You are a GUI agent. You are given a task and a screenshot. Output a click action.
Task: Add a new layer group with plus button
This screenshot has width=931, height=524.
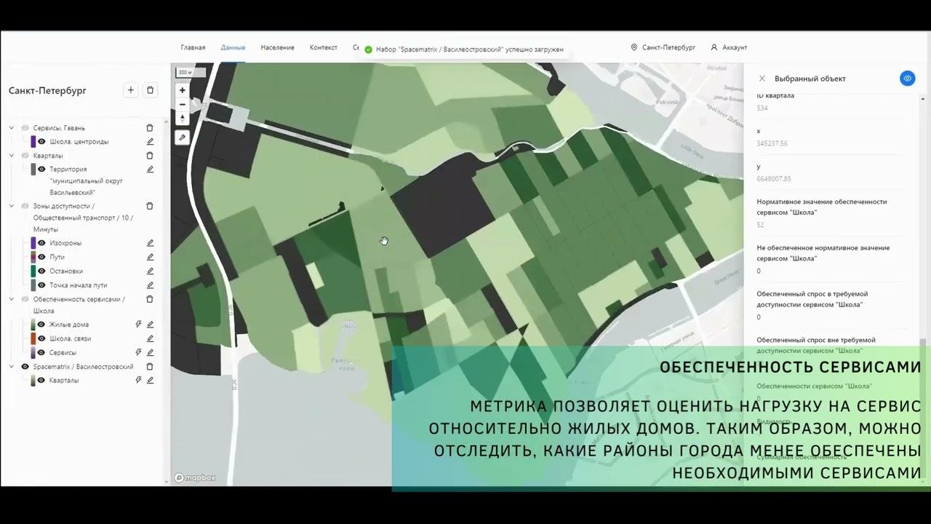131,90
